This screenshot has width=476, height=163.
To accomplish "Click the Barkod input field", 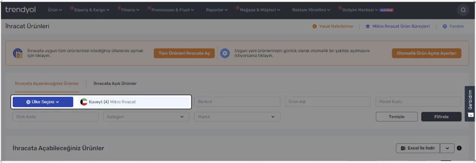I will click(x=237, y=102).
